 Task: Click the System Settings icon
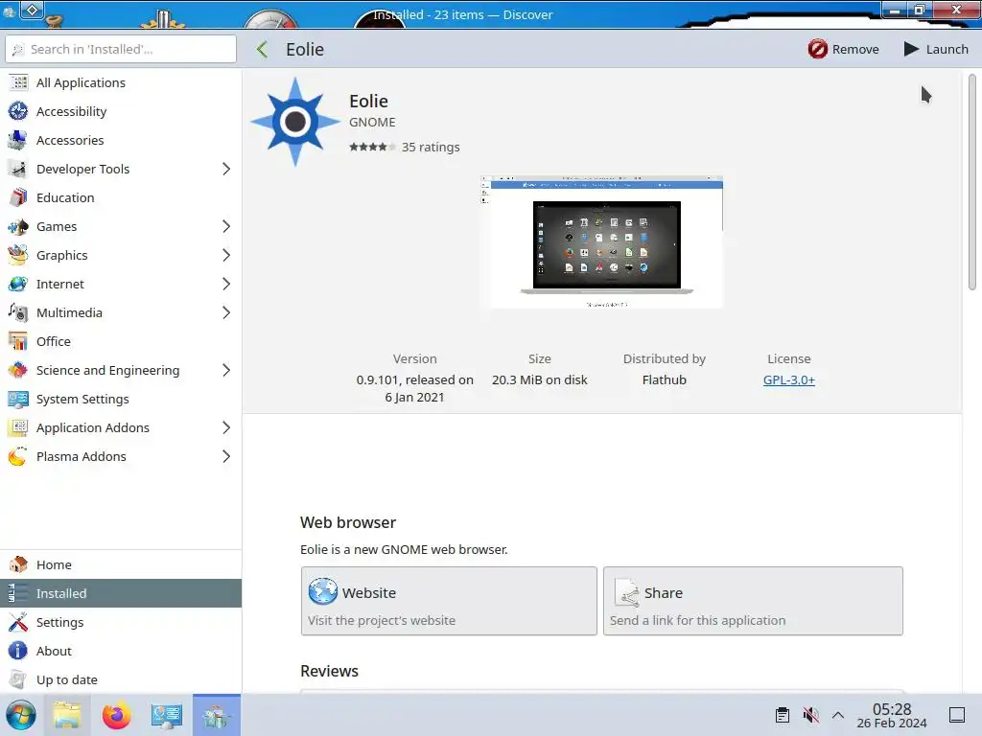click(x=18, y=400)
